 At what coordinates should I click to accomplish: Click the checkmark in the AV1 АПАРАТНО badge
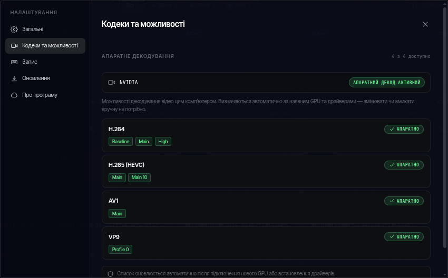(392, 201)
